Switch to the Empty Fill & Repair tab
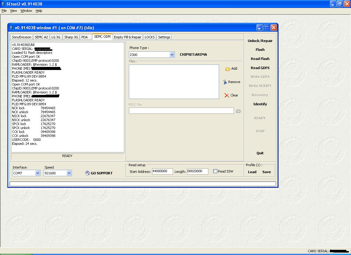This screenshot has width=351, height=255. [x=128, y=37]
